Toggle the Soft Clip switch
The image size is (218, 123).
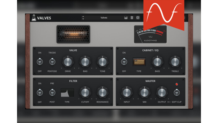(177, 92)
